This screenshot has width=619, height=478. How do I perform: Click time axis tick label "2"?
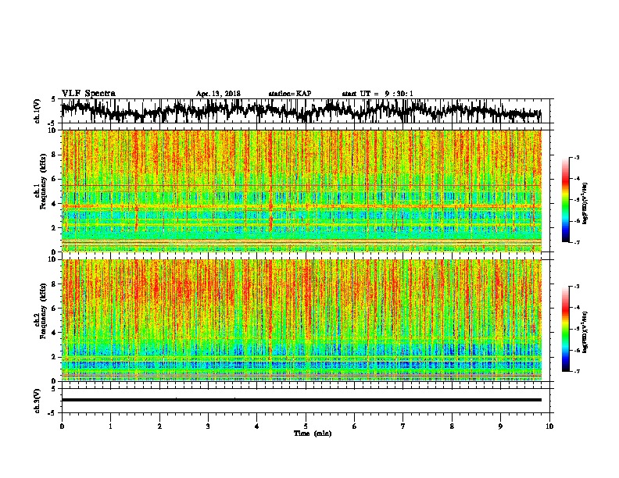coord(159,426)
